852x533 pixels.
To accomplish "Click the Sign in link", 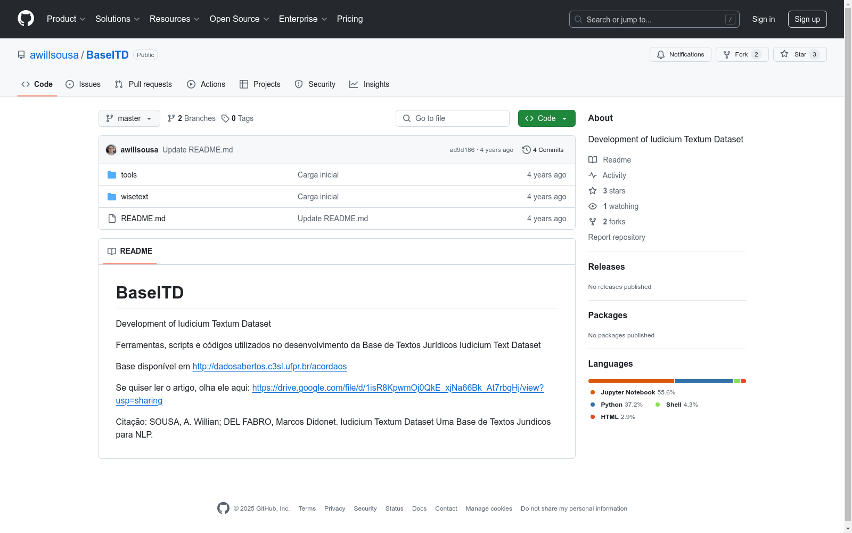I will (x=764, y=19).
